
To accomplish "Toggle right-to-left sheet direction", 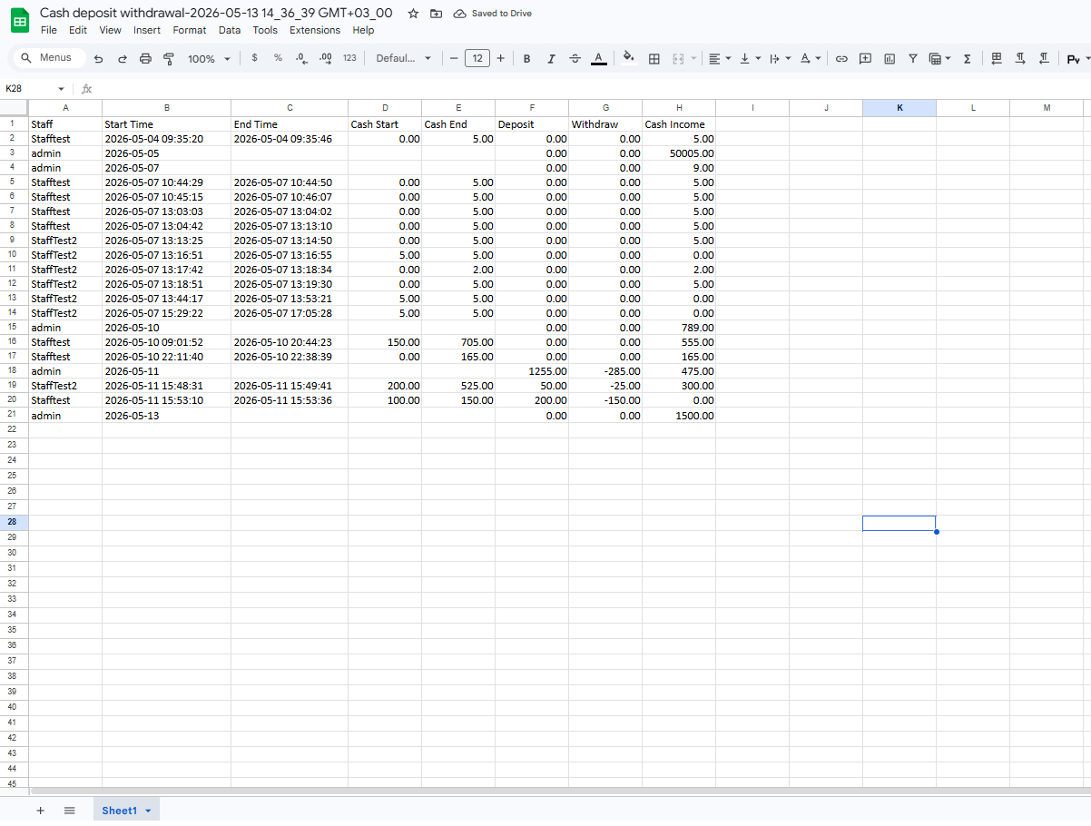I will [997, 58].
